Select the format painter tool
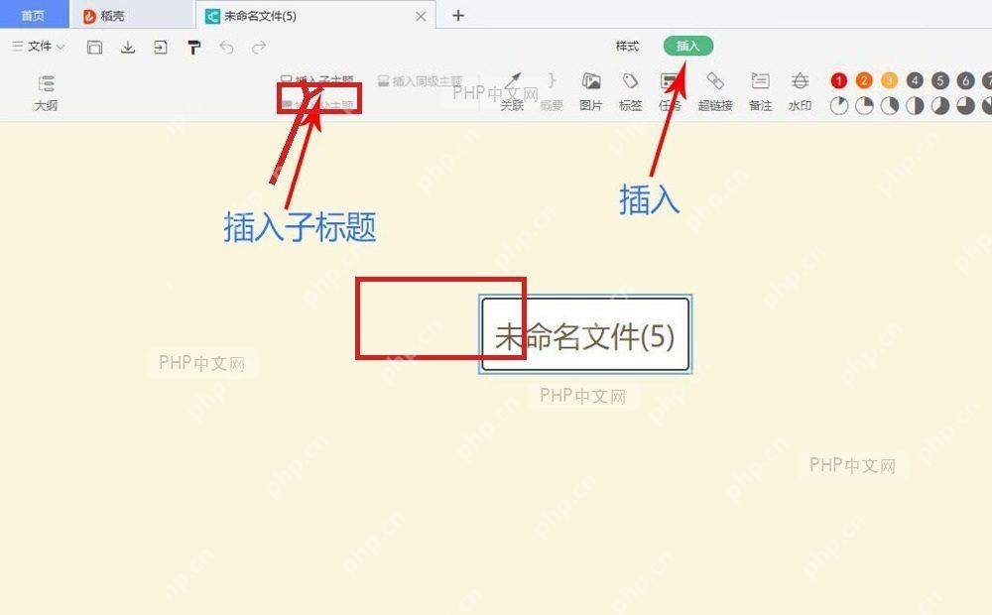This screenshot has height=615, width=992. coord(193,47)
